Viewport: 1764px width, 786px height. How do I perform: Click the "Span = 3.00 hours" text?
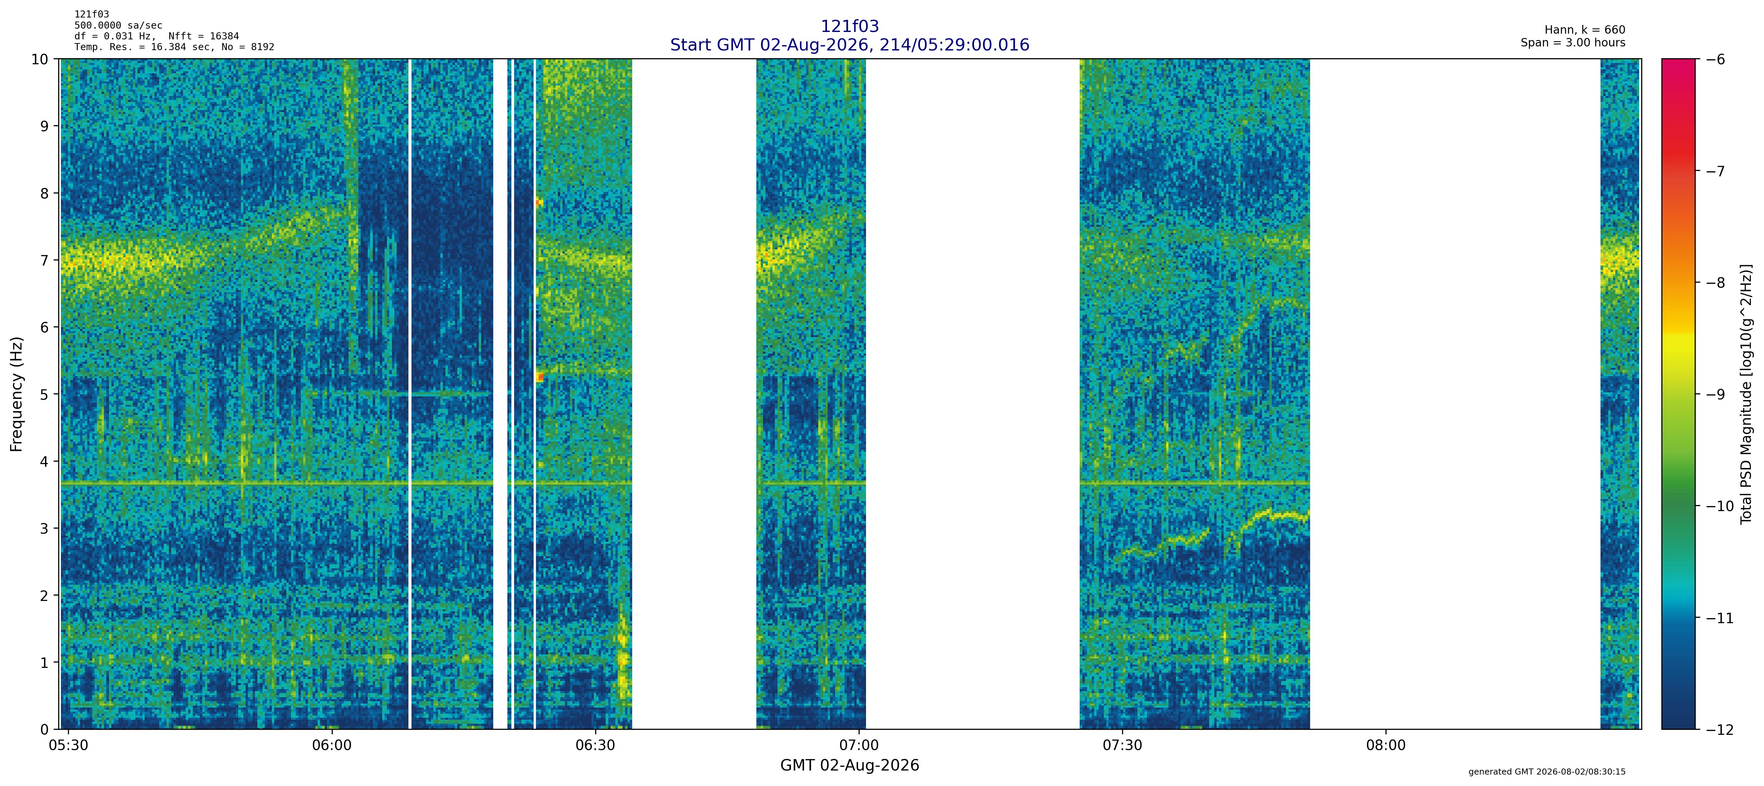[x=1573, y=42]
